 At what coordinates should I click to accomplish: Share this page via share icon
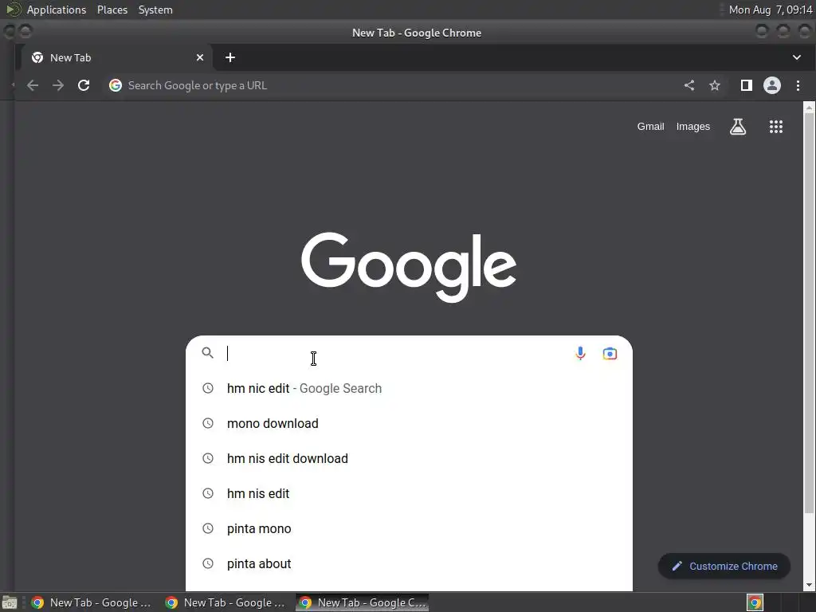pyautogui.click(x=689, y=85)
